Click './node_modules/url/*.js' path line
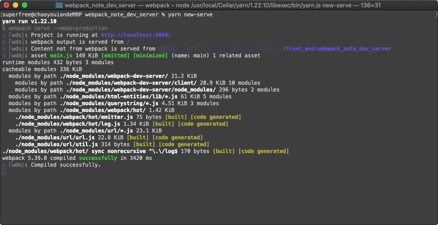This screenshot has width=438, height=225. [x=97, y=131]
